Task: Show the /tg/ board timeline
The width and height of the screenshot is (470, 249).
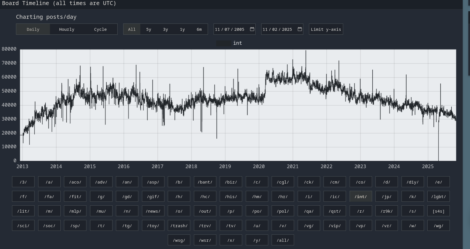Action: coord(127,225)
